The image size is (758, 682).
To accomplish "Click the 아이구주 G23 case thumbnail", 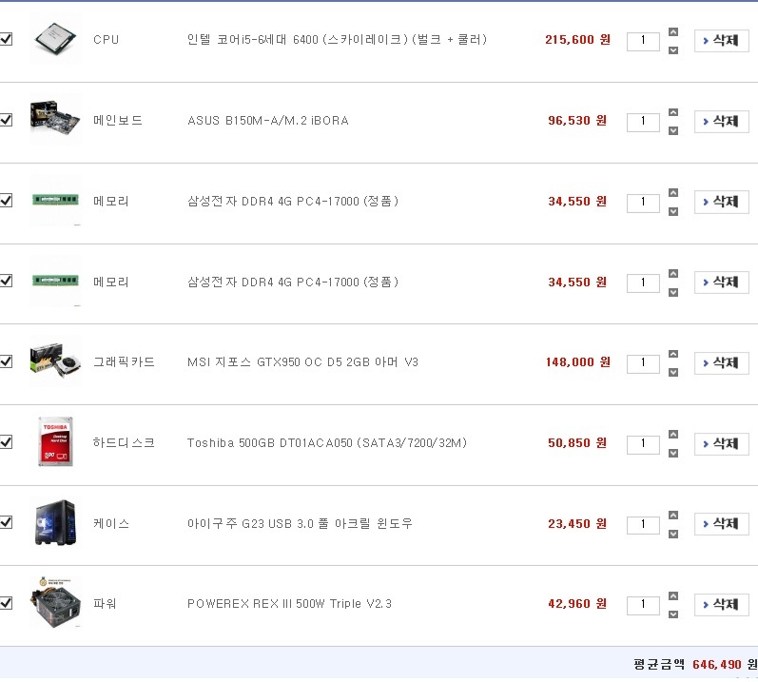I will point(56,523).
